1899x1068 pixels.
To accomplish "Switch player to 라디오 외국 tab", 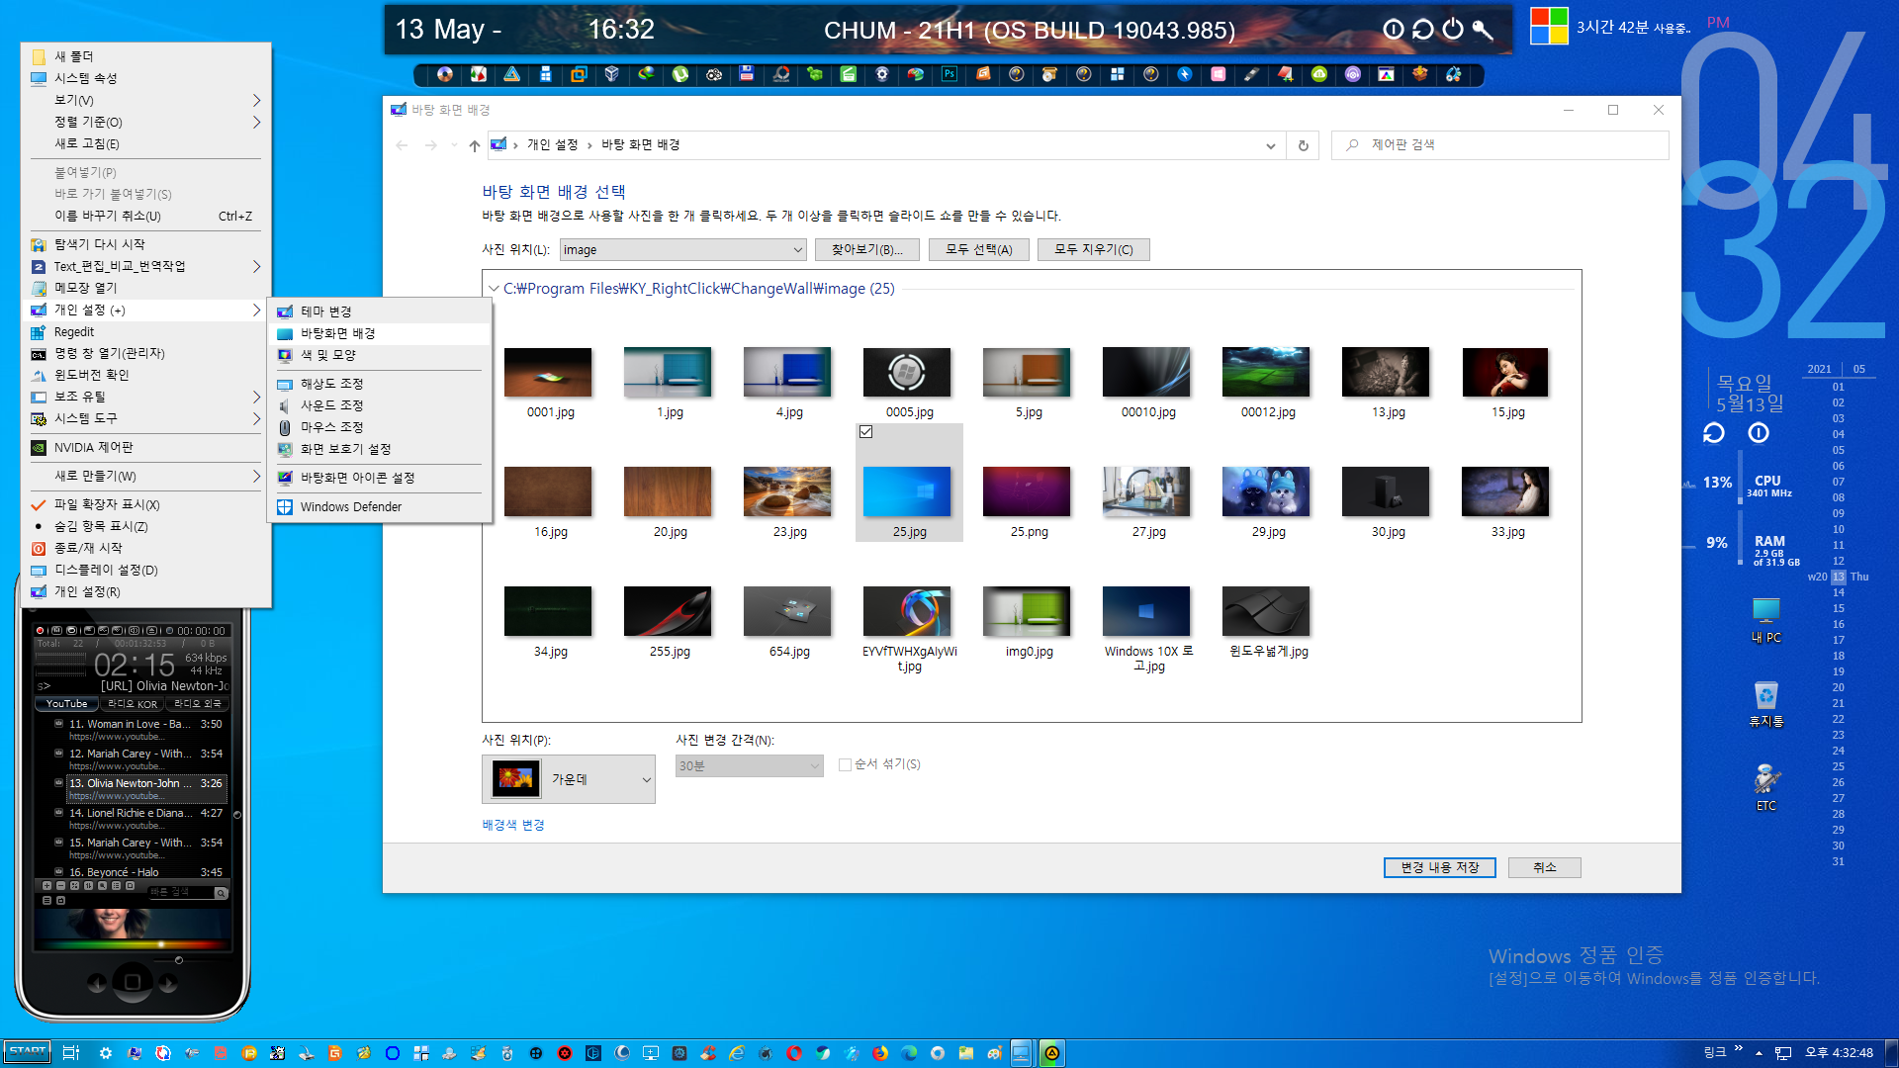I will [198, 704].
